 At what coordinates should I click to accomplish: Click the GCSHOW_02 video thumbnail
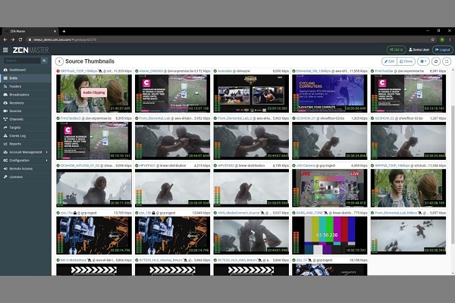(x=408, y=141)
